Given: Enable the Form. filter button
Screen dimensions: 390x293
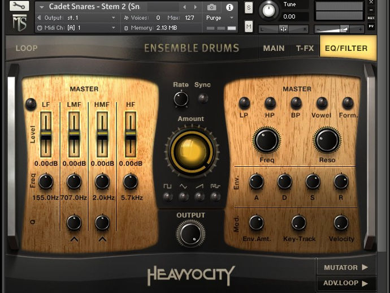Looking at the screenshot, I should [x=348, y=103].
